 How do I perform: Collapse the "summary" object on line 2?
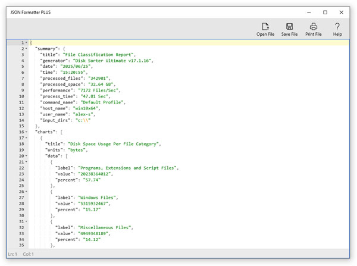(26, 49)
